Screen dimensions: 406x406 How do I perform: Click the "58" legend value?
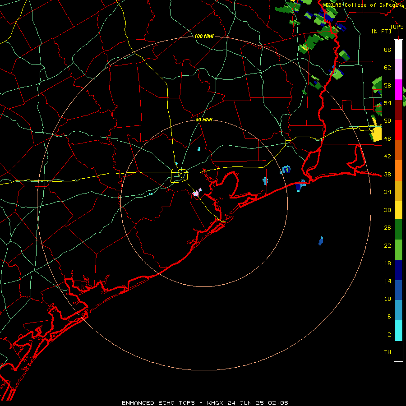(388, 85)
